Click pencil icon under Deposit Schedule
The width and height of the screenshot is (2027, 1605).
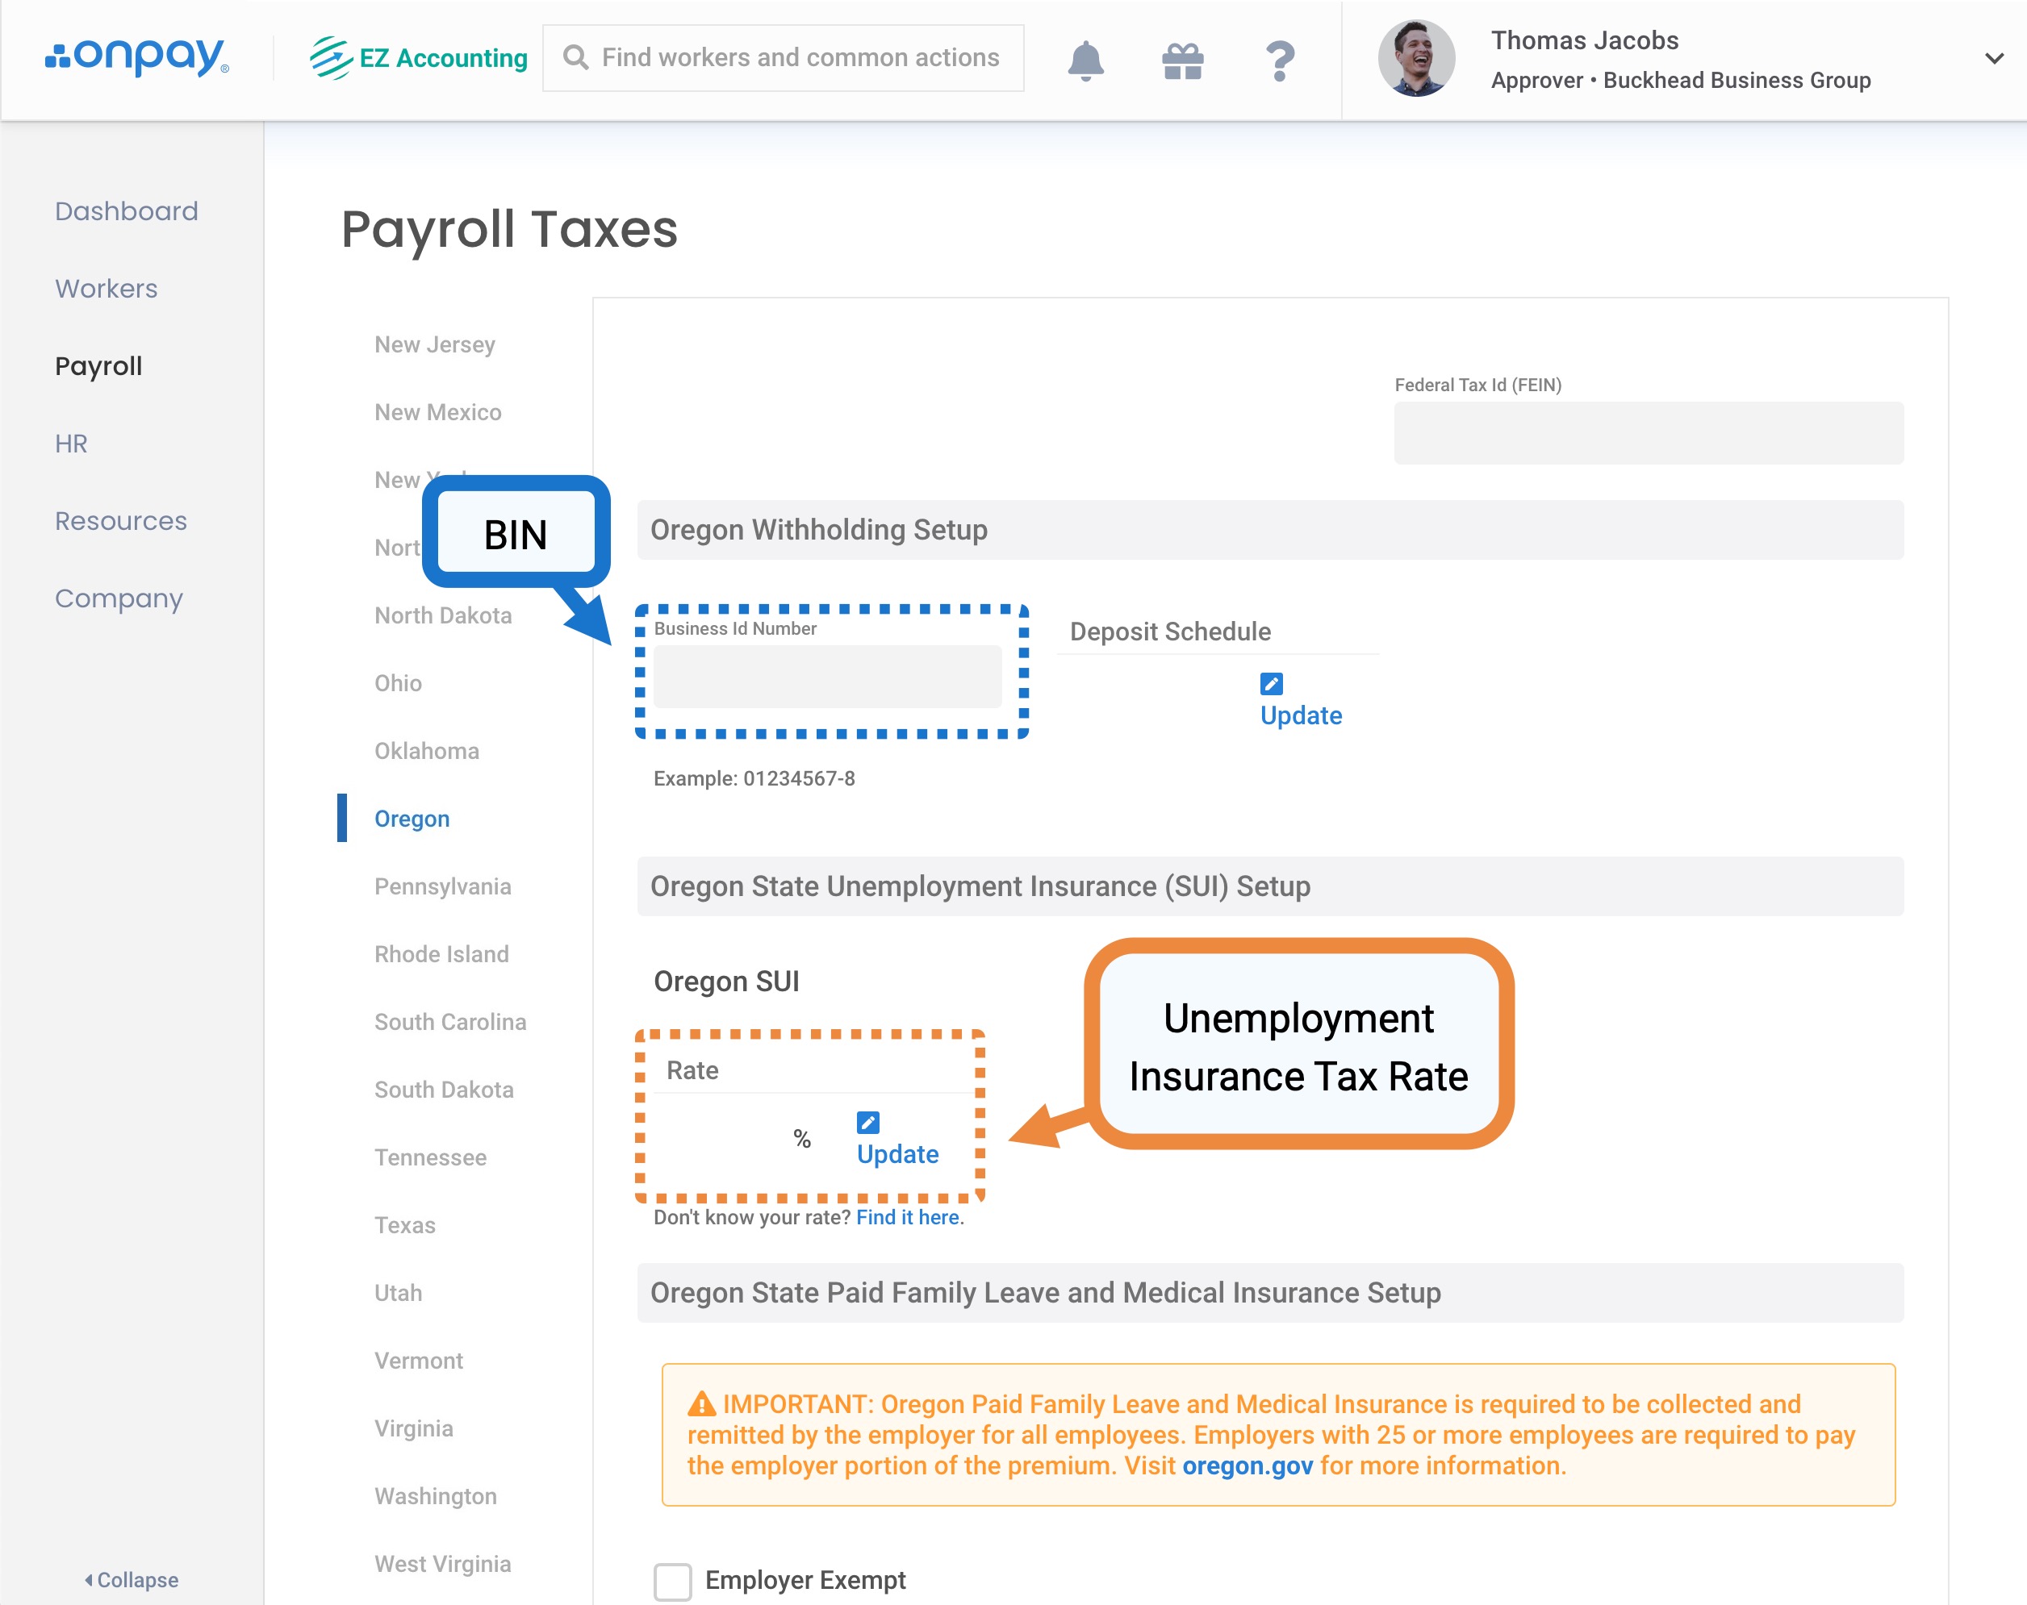pyautogui.click(x=1271, y=683)
